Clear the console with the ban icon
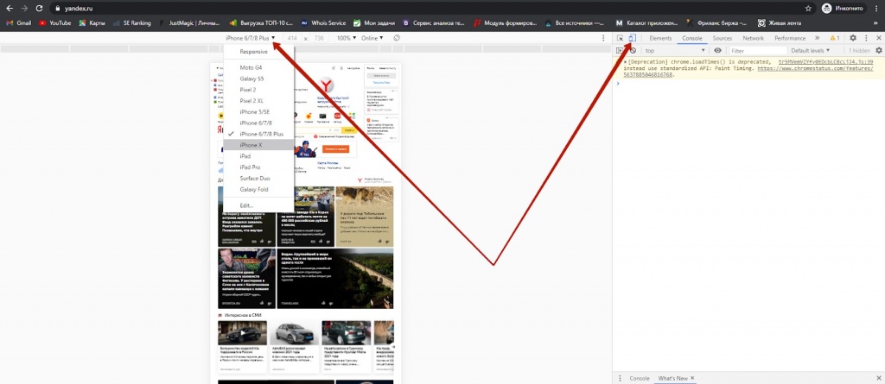 point(634,51)
